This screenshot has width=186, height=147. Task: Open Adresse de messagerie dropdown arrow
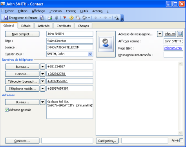pos(160,34)
